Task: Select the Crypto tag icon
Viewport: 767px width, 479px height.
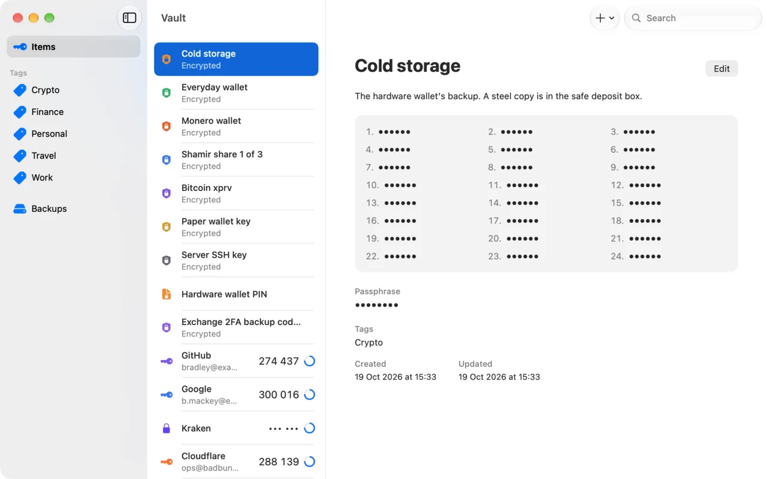Action: (20, 90)
